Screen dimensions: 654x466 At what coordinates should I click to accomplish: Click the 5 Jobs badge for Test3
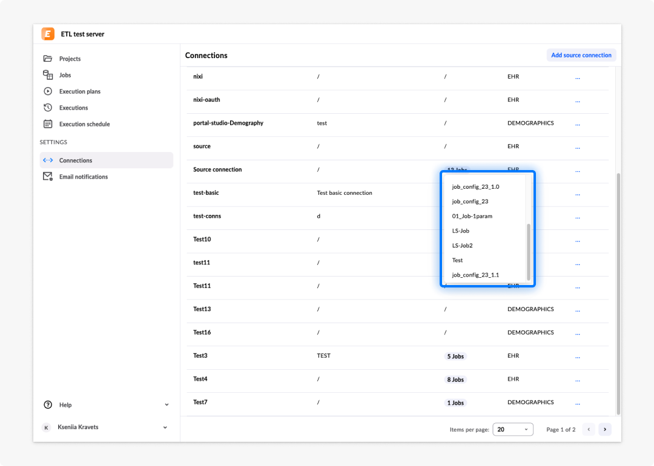pyautogui.click(x=455, y=356)
